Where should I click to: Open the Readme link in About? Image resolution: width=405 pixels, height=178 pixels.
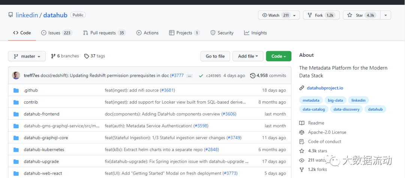click(312, 123)
